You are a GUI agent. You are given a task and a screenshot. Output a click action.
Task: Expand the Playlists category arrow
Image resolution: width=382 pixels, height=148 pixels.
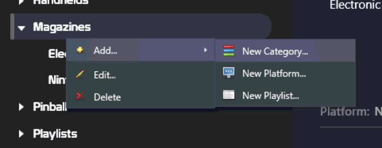pyautogui.click(x=21, y=133)
